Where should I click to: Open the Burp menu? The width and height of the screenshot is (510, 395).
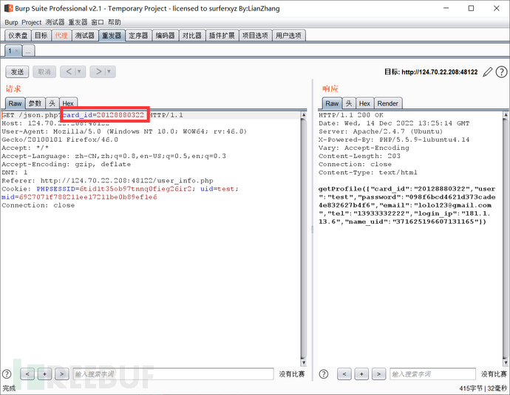tap(11, 22)
